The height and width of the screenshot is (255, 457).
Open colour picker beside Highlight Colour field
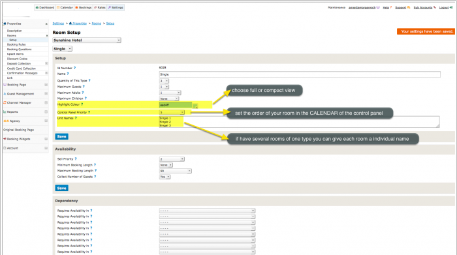(195, 106)
